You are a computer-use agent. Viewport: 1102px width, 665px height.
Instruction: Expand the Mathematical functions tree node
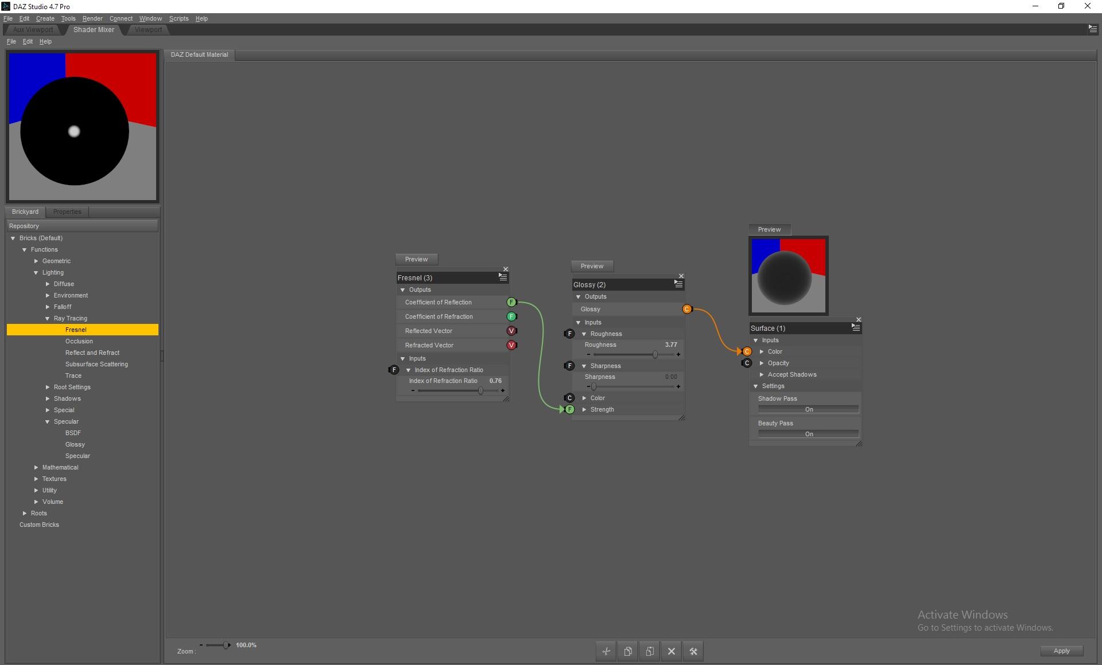pyautogui.click(x=36, y=467)
